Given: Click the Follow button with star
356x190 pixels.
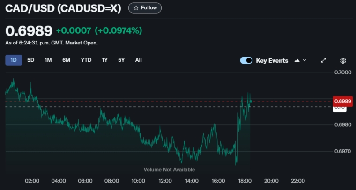Looking at the screenshot, I should point(145,8).
